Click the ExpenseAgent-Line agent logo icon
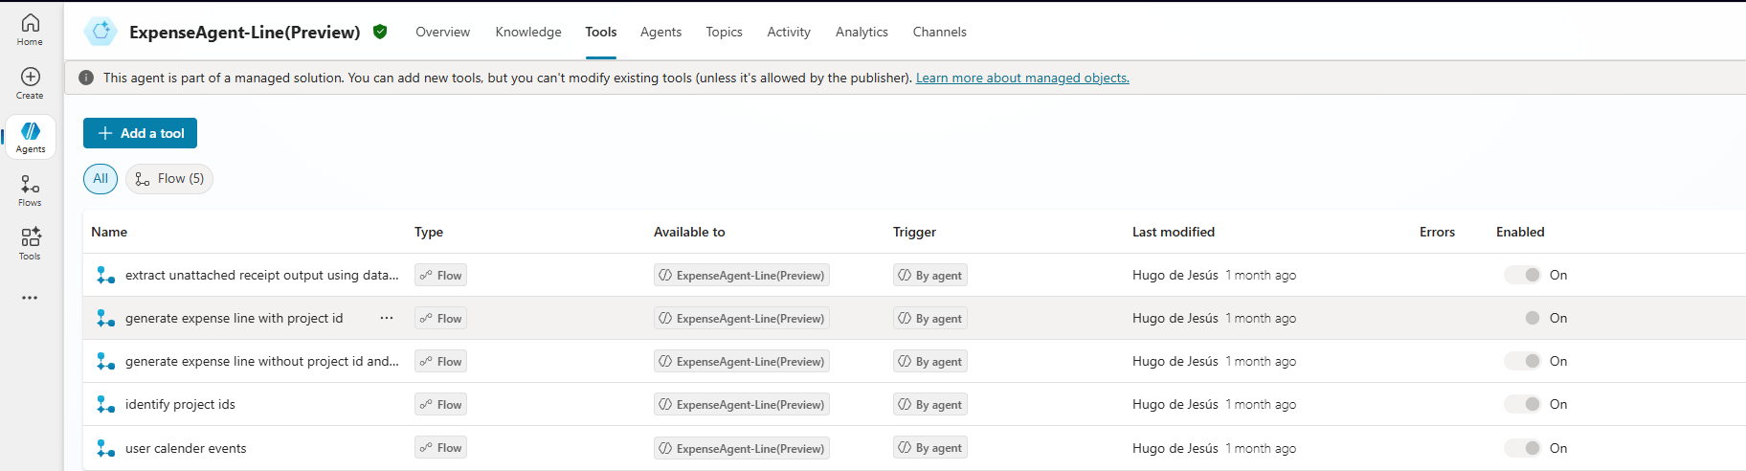The width and height of the screenshot is (1746, 471). pyautogui.click(x=101, y=32)
